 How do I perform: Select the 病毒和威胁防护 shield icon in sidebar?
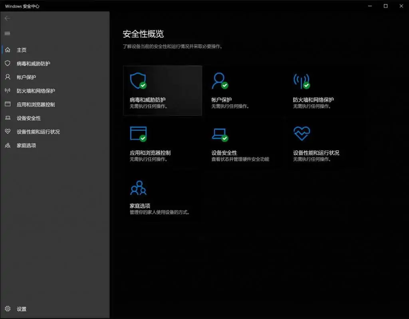click(x=7, y=63)
